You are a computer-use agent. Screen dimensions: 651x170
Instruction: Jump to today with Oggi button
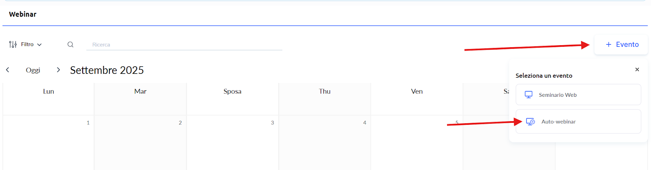click(x=33, y=70)
